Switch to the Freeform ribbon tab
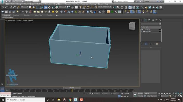 click(x=16, y=15)
